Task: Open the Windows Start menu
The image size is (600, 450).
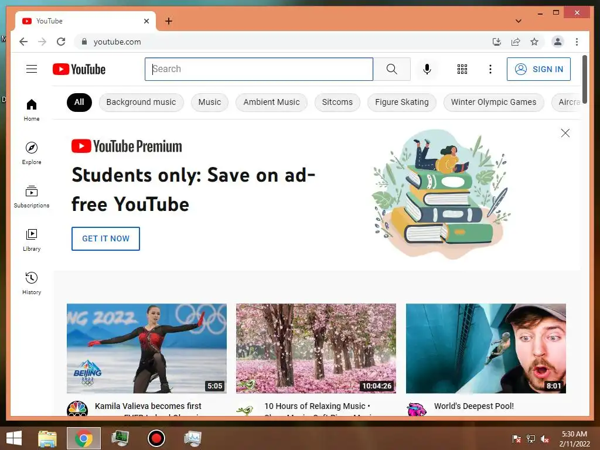Action: [x=14, y=438]
